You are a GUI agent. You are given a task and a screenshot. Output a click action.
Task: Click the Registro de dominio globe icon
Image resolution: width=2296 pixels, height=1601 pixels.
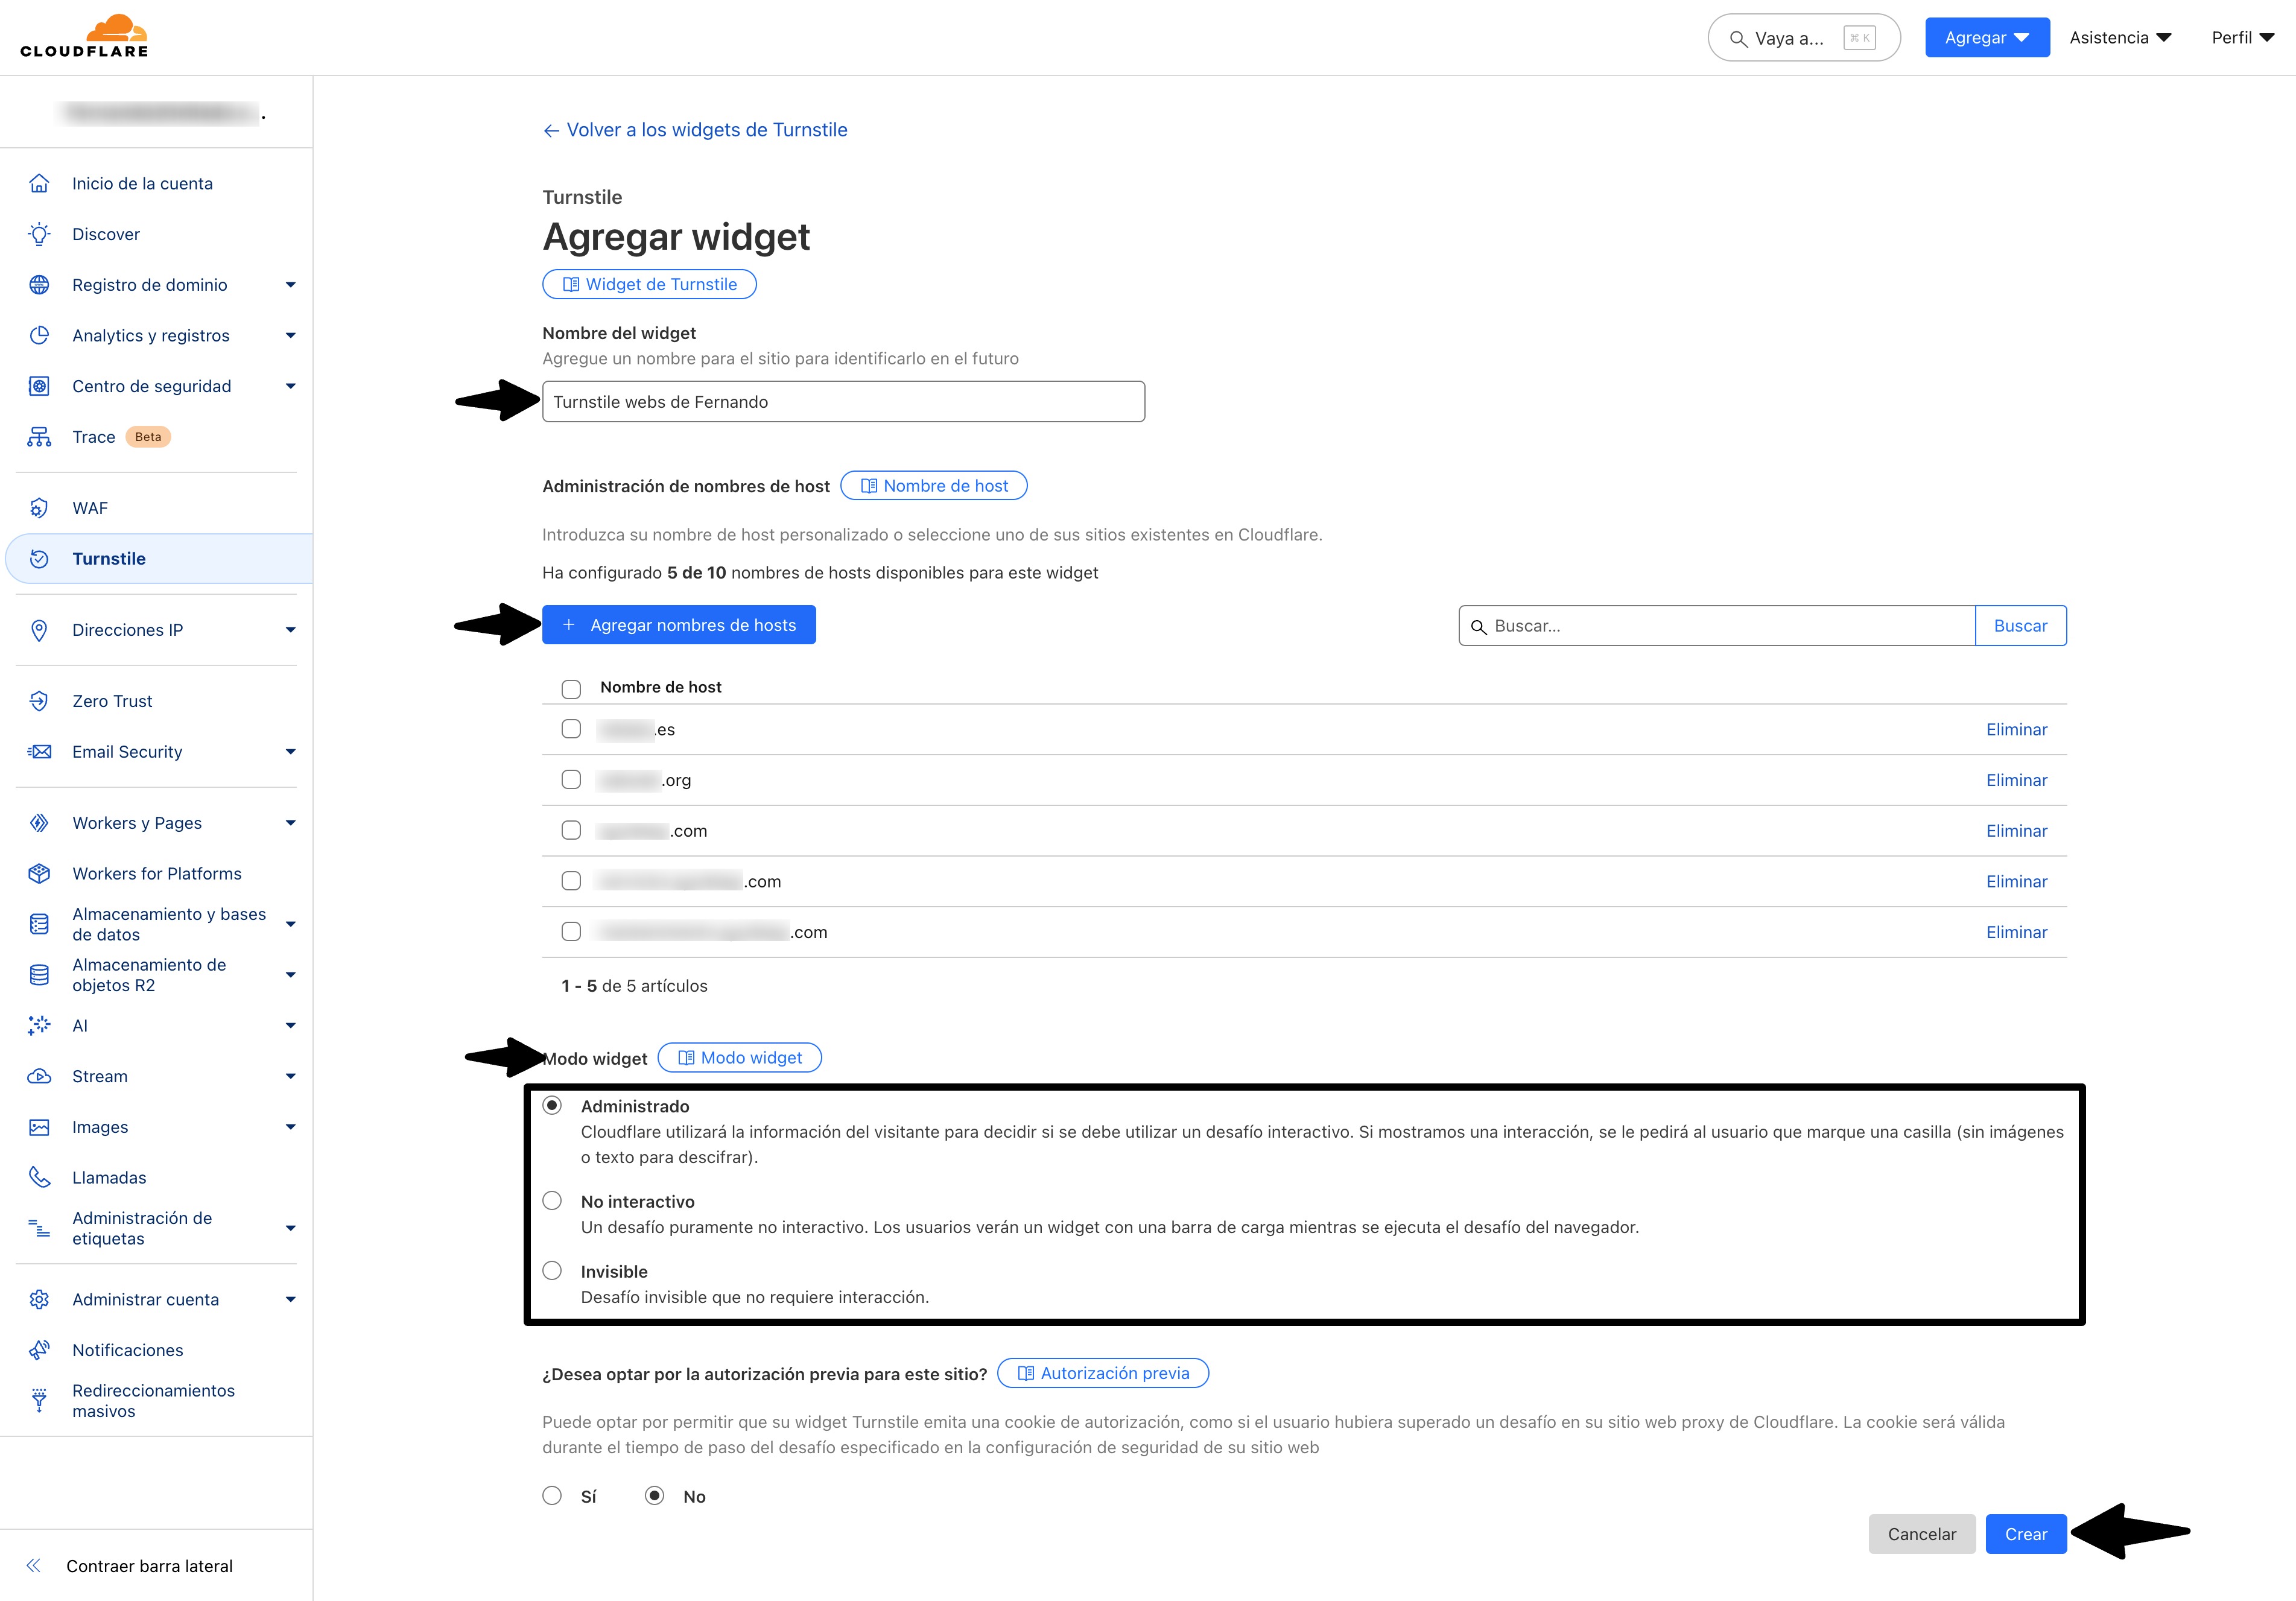[39, 285]
